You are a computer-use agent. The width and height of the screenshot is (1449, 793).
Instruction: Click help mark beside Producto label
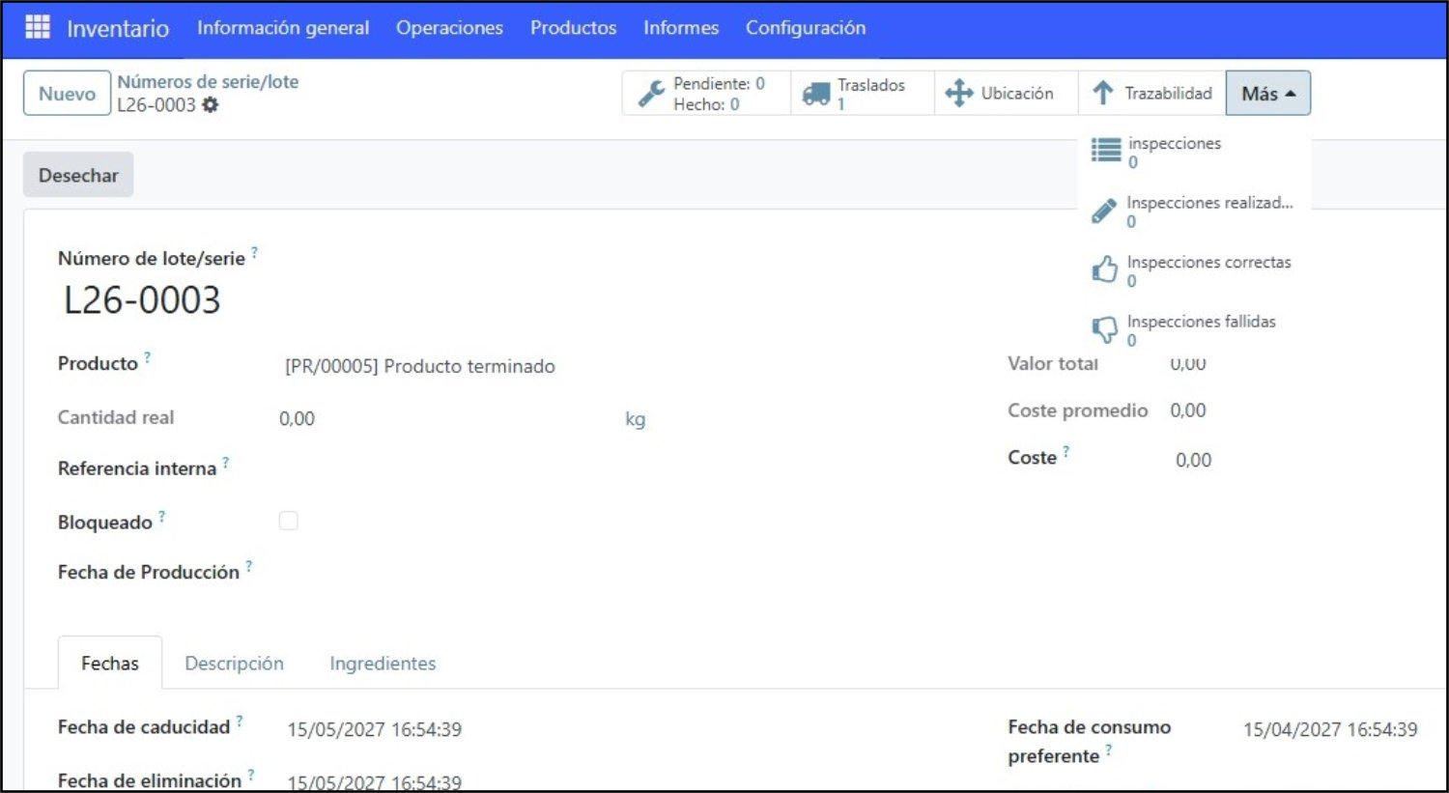point(147,357)
